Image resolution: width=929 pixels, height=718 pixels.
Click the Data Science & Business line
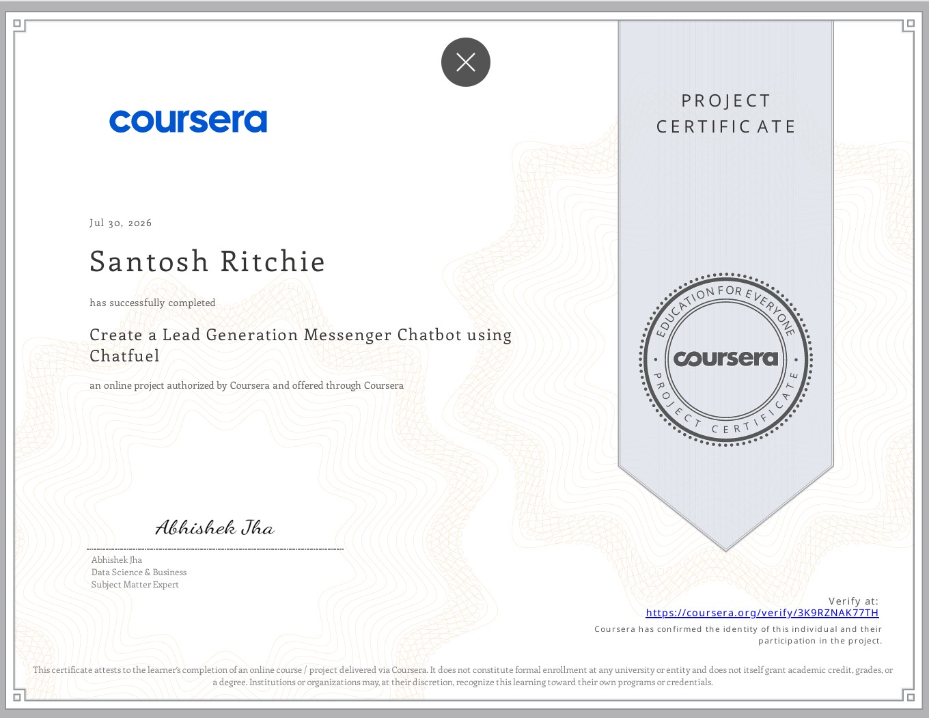[x=139, y=572]
